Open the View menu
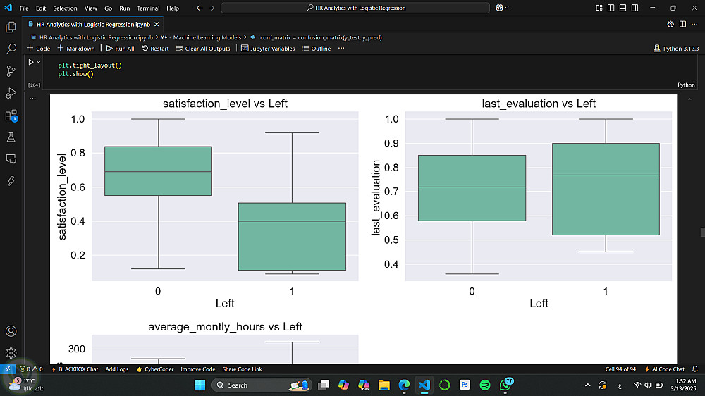The image size is (705, 396). pos(91,8)
